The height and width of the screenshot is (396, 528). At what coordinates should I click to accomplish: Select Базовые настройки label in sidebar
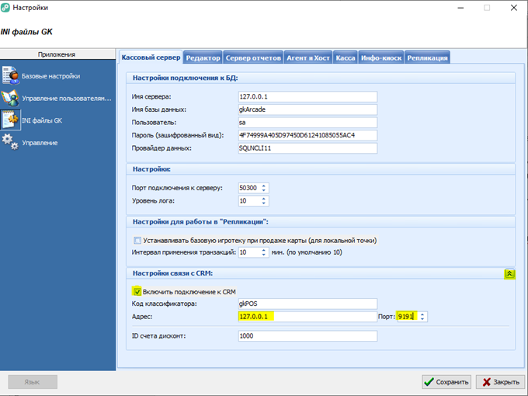pos(50,76)
